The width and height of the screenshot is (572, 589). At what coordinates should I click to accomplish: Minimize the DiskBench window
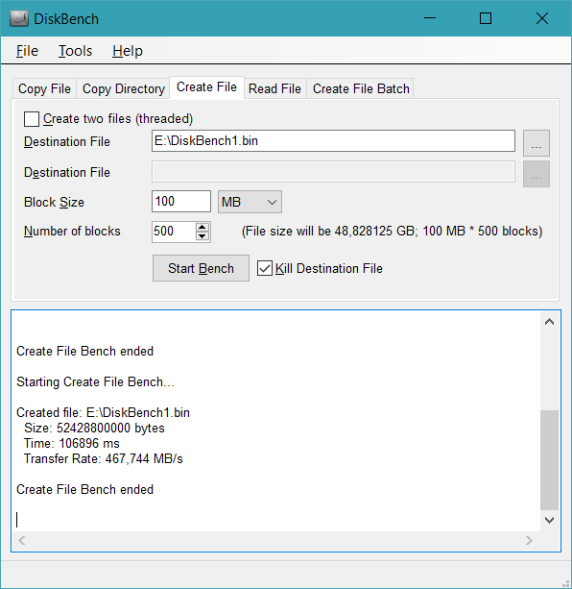430,18
